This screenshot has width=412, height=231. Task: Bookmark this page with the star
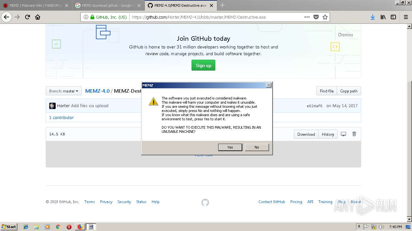tap(325, 17)
